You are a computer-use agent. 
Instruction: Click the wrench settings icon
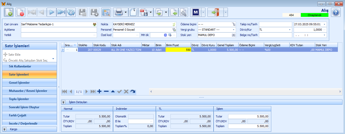point(183,12)
